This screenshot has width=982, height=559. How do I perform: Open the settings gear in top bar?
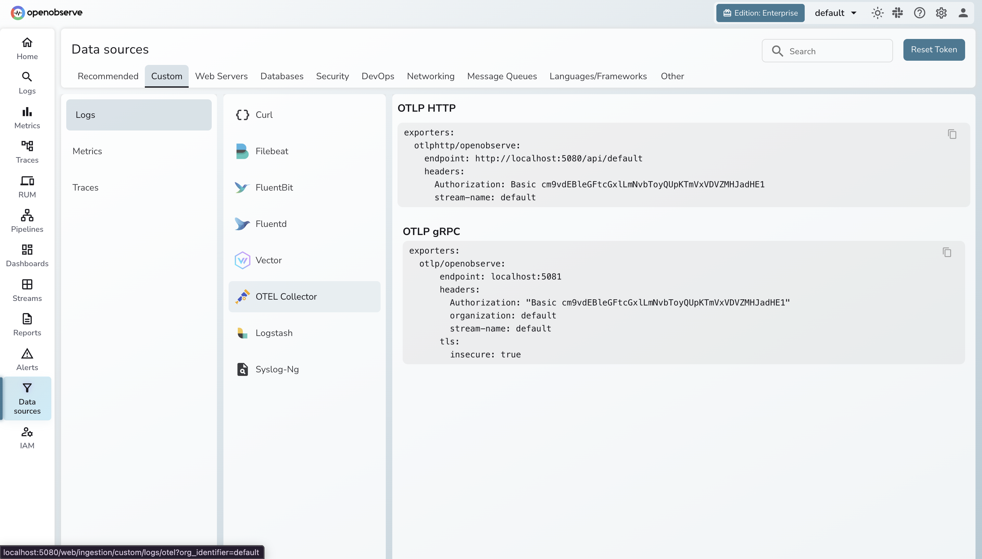[941, 13]
